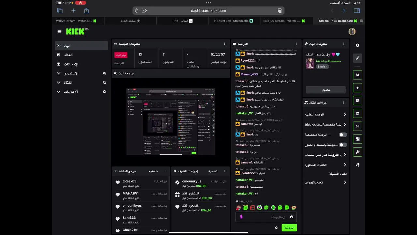Screen dimensions: 417x235
Task: Click the wrench icon in right sidebar
Action: [x=357, y=152]
